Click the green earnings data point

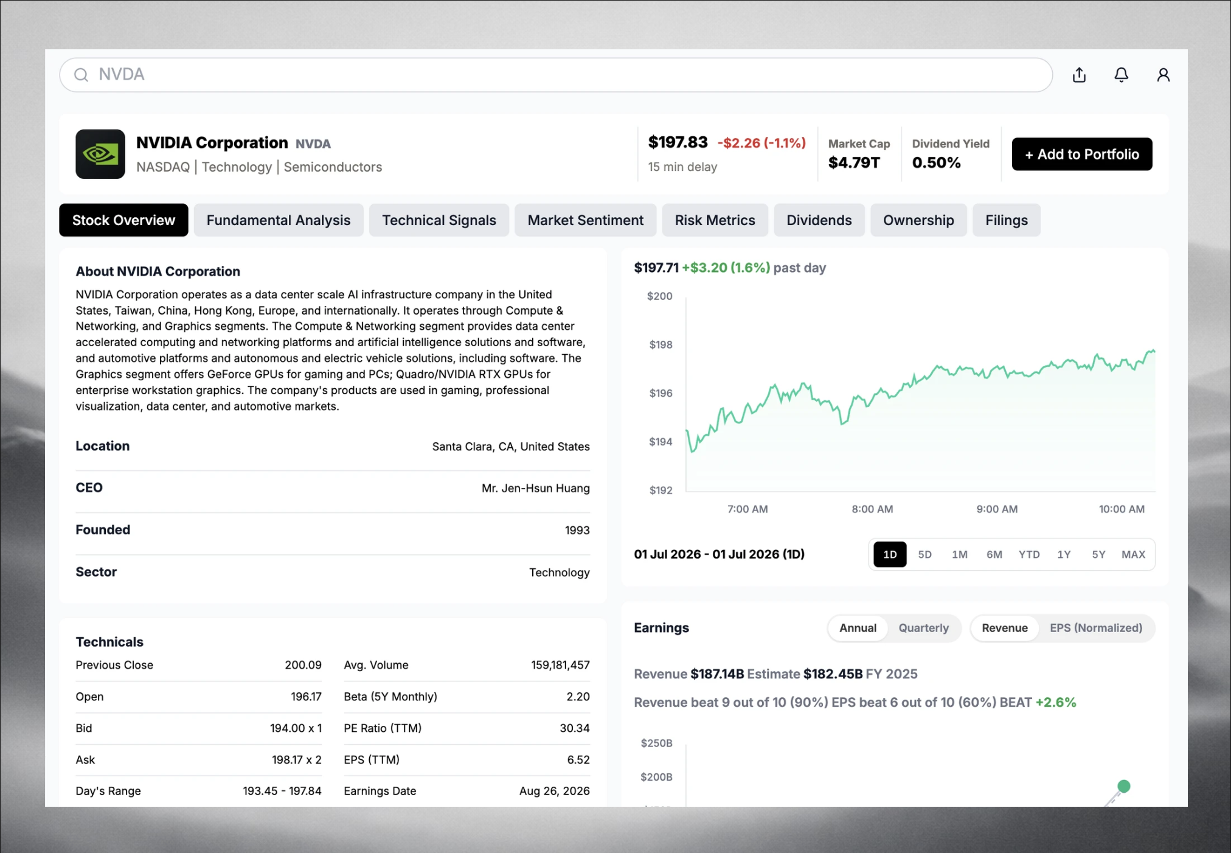(1124, 787)
